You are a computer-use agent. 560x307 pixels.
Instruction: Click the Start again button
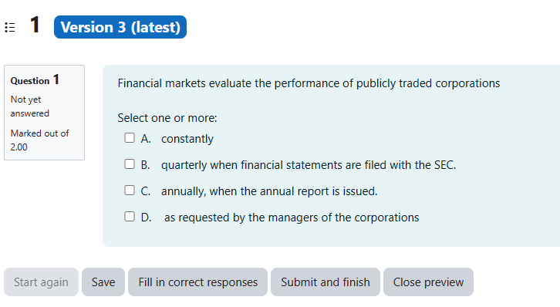coord(41,282)
